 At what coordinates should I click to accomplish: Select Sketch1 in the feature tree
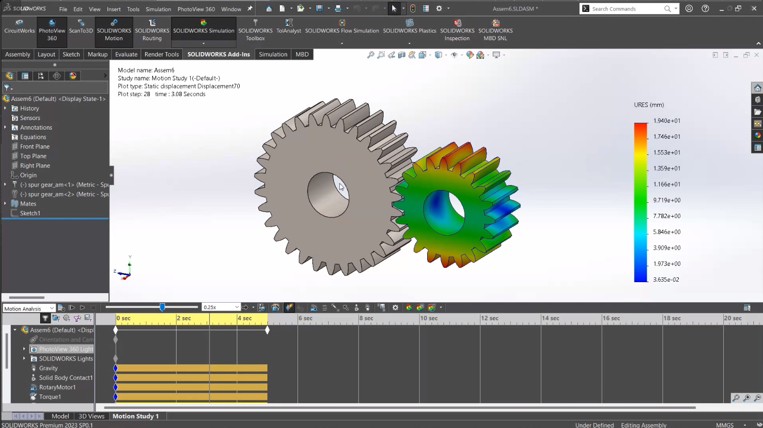(30, 213)
